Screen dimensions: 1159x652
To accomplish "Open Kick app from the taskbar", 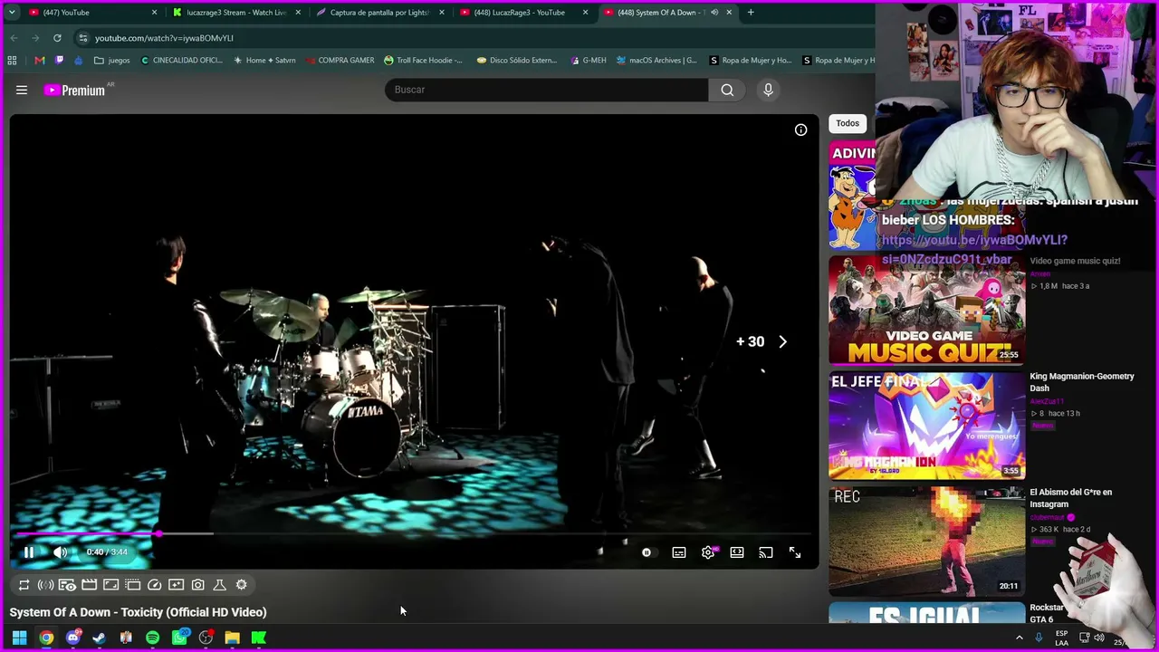I will [259, 638].
